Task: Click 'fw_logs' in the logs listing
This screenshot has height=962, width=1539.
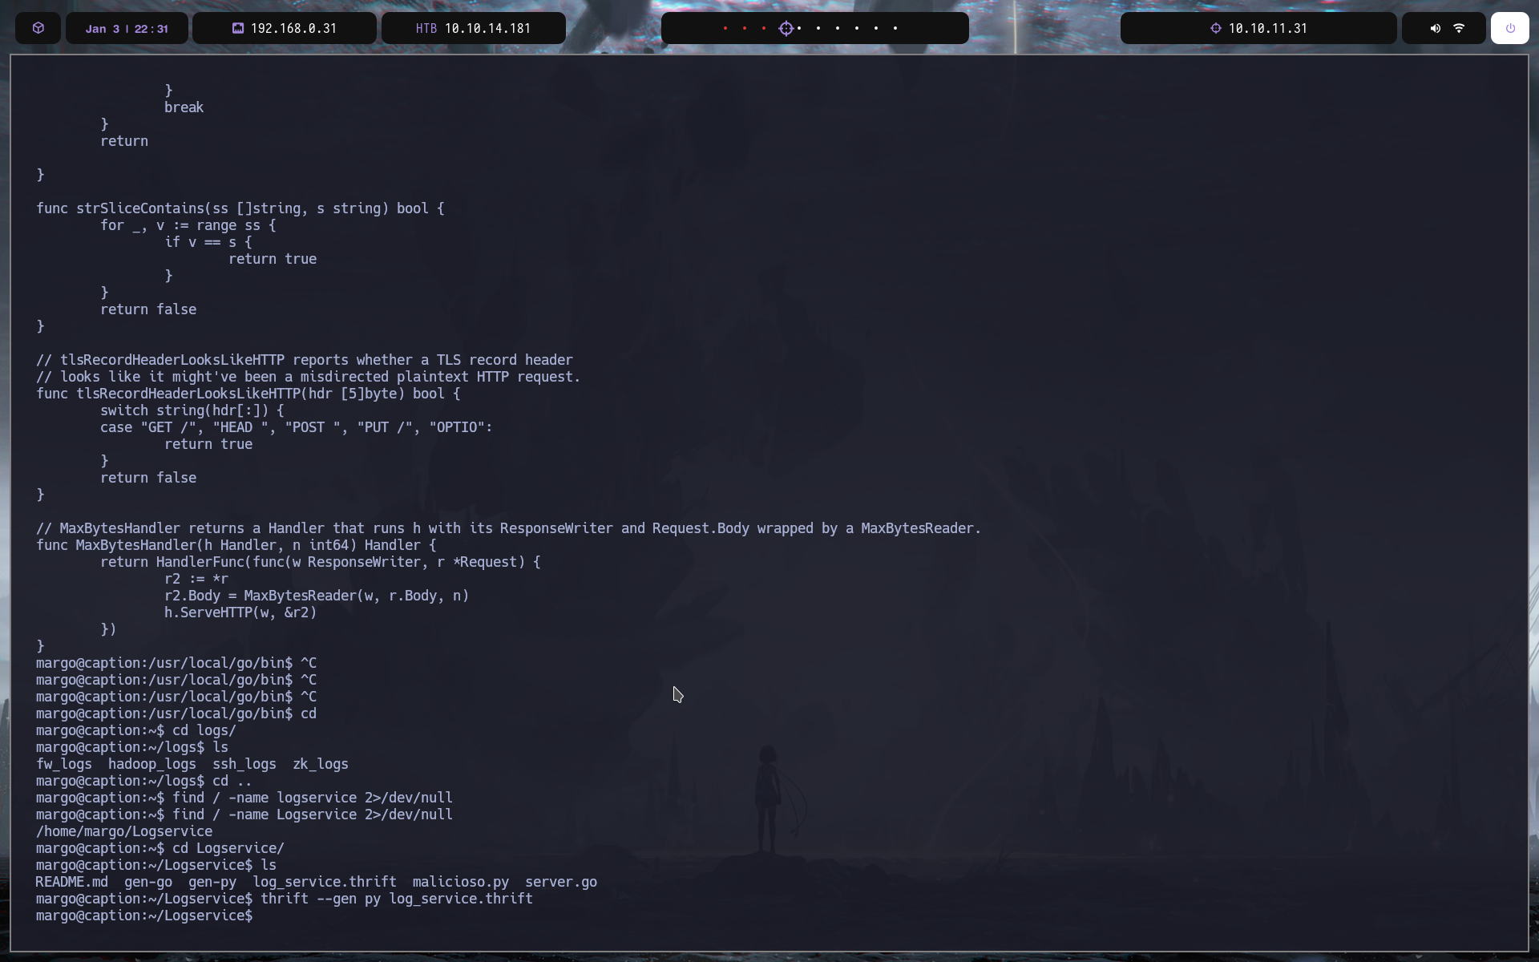Action: [x=63, y=764]
